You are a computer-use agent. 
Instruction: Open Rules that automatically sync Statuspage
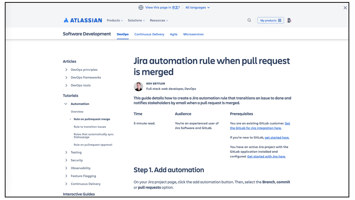[94, 136]
